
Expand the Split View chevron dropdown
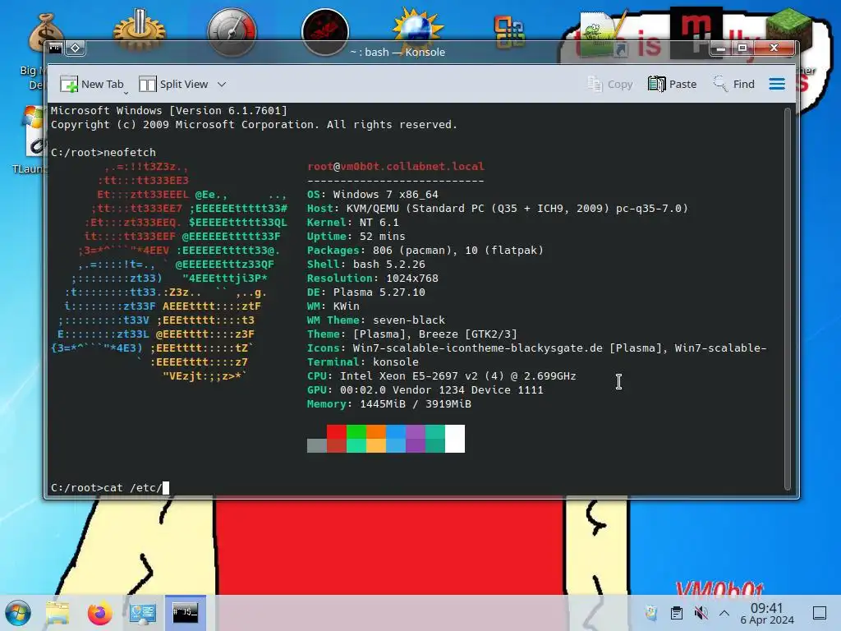222,85
